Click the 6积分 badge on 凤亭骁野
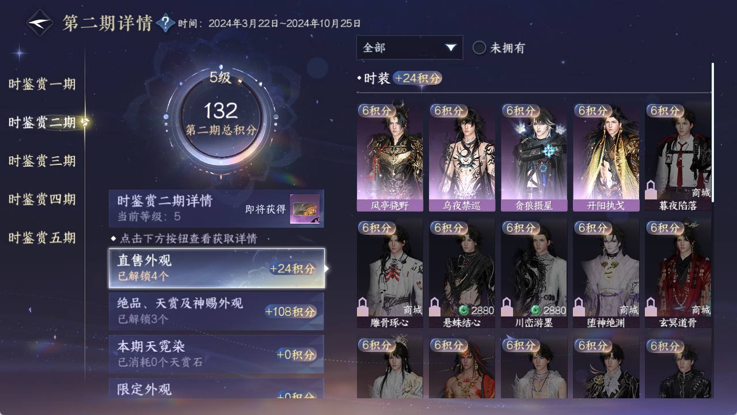The height and width of the screenshot is (415, 737). point(376,111)
